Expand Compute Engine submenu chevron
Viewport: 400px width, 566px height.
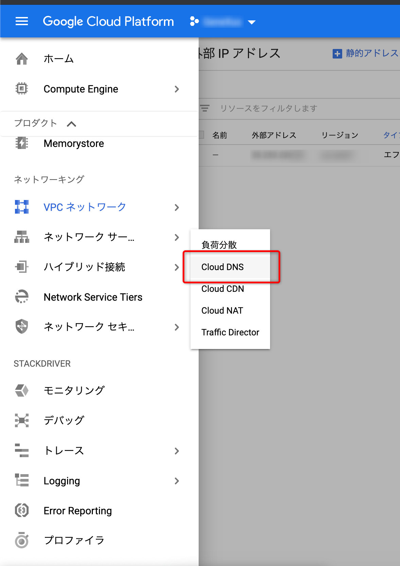(x=177, y=89)
